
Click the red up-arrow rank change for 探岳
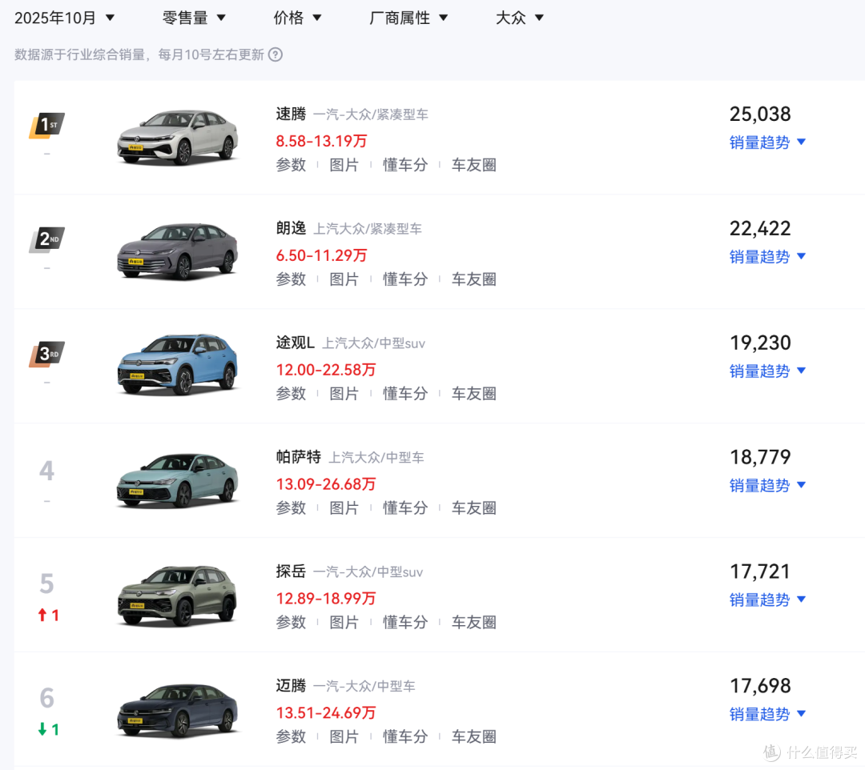(48, 615)
